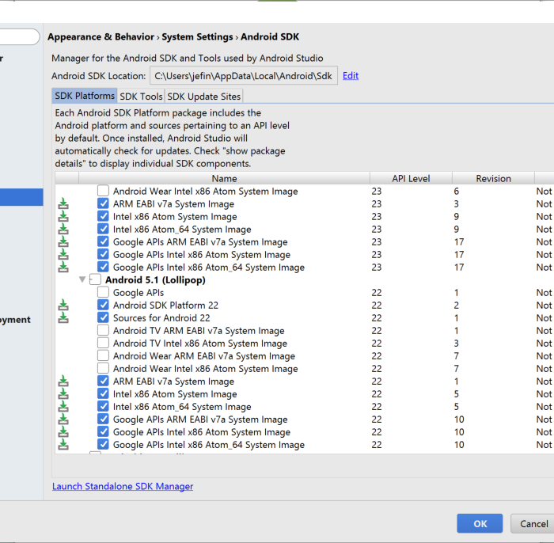This screenshot has height=543, width=554.
Task: Click download icon beside Google APIs Intel x86 Atom API 23
Action: 63,255
